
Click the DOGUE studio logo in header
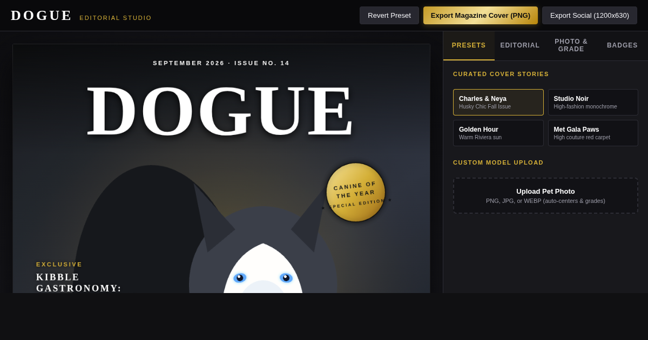(42, 16)
